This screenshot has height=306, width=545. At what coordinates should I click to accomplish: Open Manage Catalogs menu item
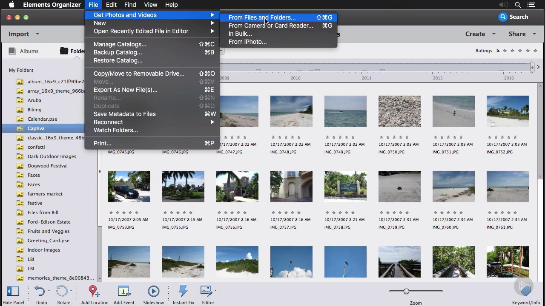coord(152,44)
